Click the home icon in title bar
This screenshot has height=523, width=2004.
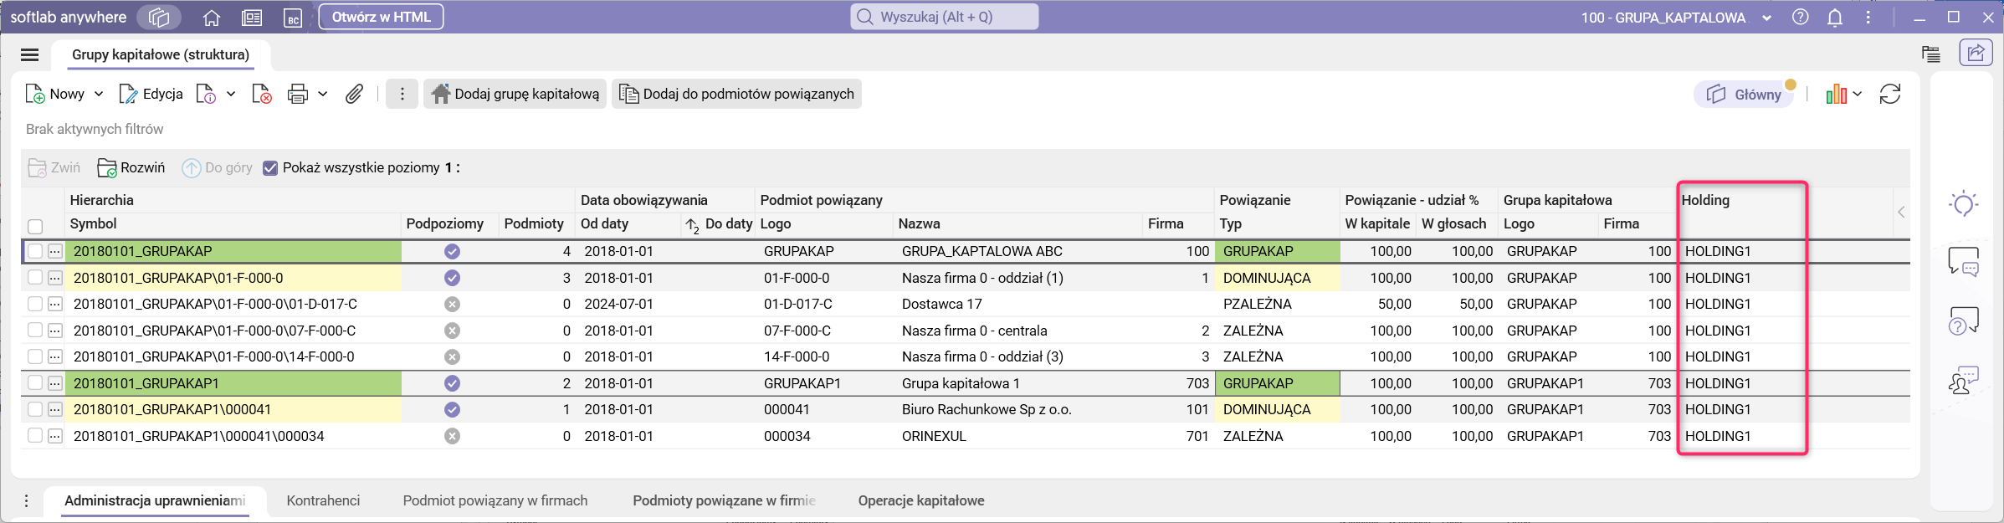212,18
